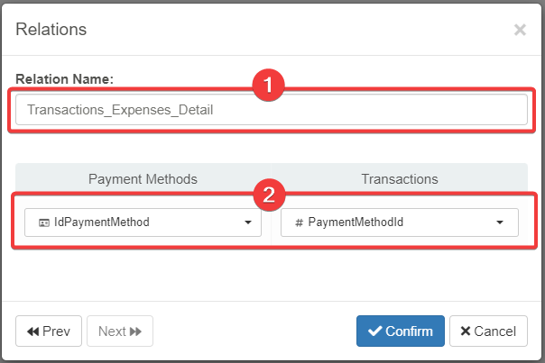This screenshot has height=363, width=545.
Task: Click the red number 1 badge
Action: coord(268,86)
